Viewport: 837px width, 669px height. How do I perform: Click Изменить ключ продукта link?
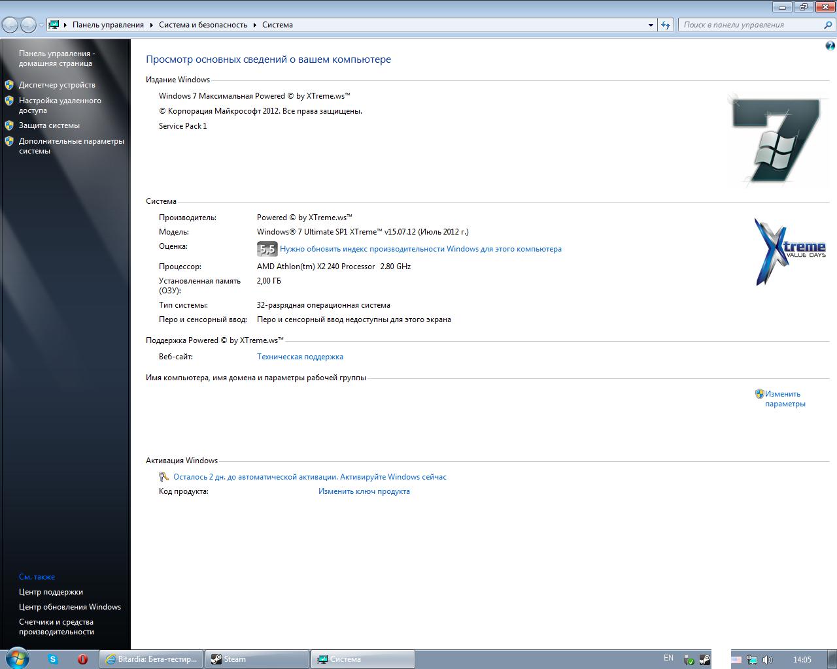tap(364, 491)
